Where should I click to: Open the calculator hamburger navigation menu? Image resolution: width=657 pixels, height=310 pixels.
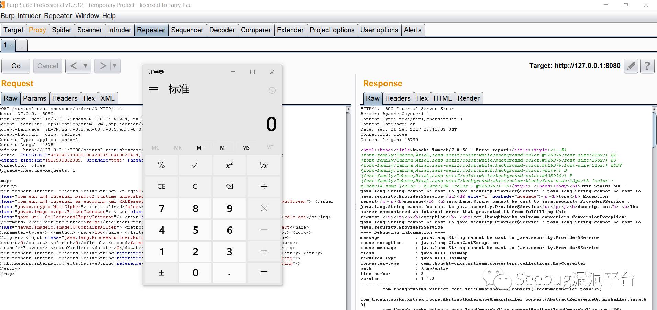[x=153, y=90]
